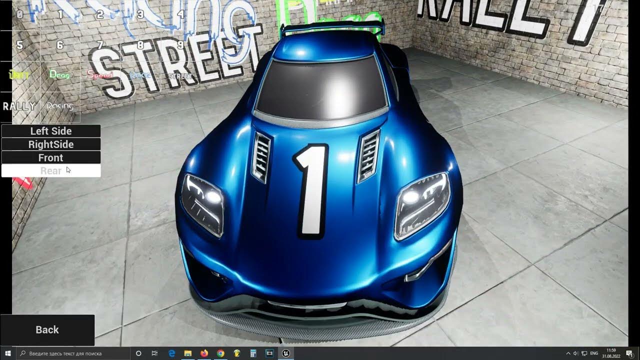Launch Google Chrome from taskbar
The height and width of the screenshot is (360, 640).
220,353
